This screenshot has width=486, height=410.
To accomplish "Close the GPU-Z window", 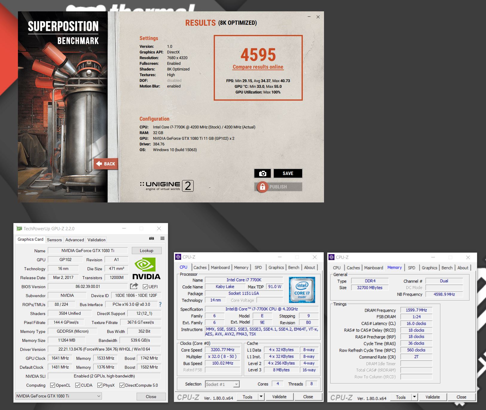I will (159, 228).
